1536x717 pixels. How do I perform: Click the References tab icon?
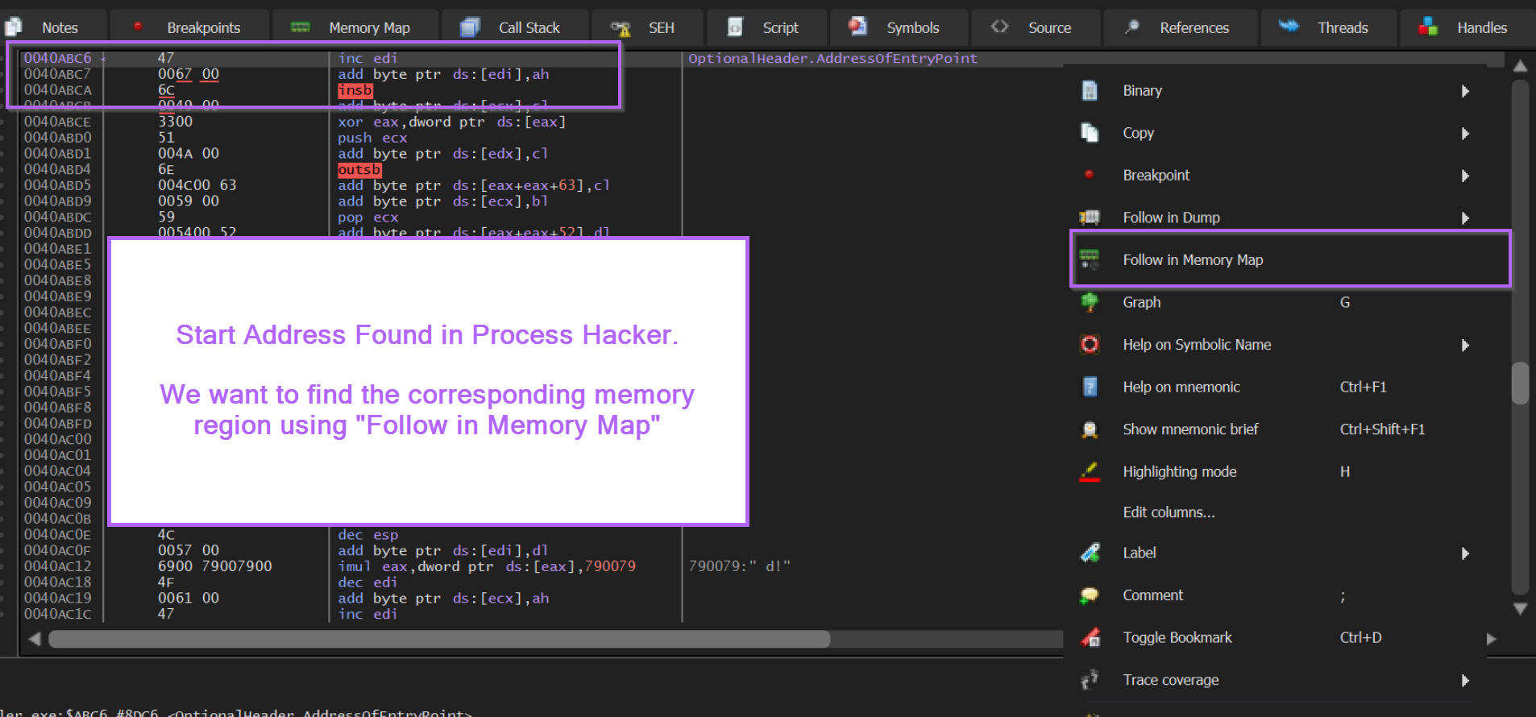1132,27
